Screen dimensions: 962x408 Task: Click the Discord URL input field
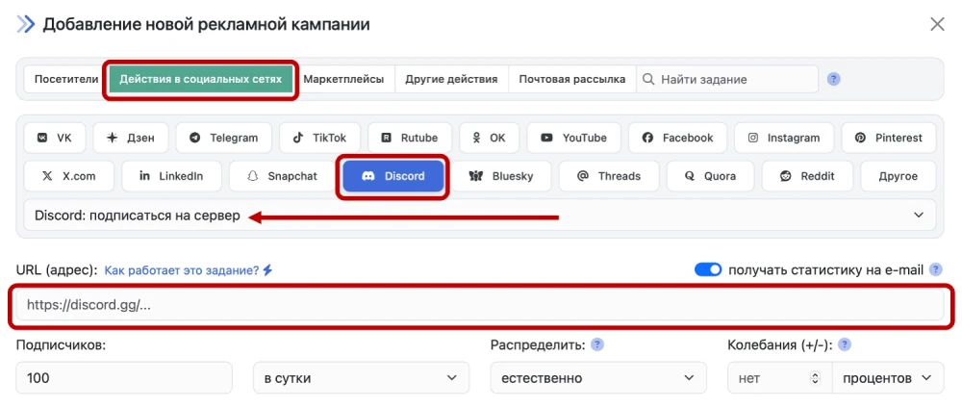(x=479, y=305)
